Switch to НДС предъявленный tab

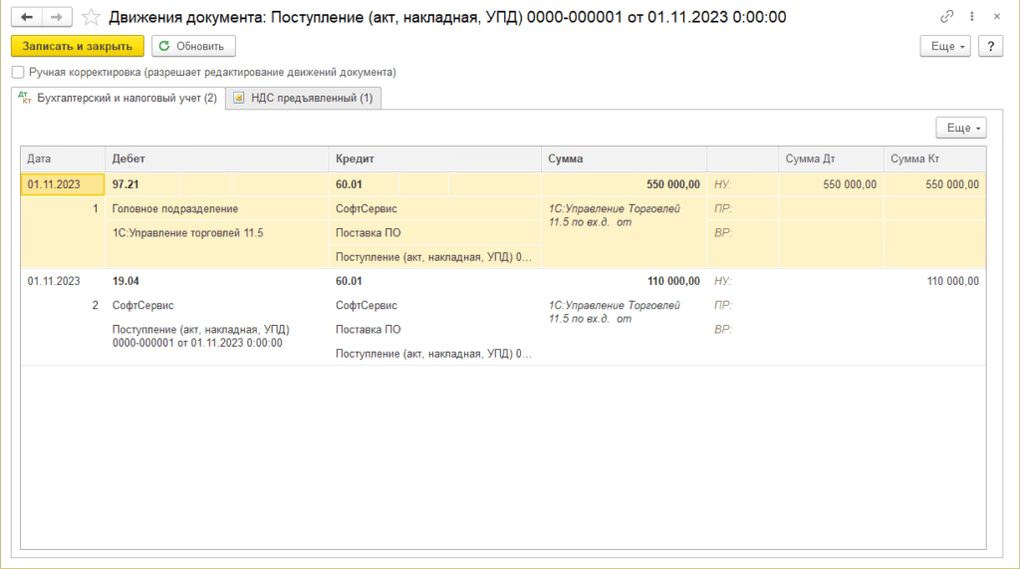(303, 98)
